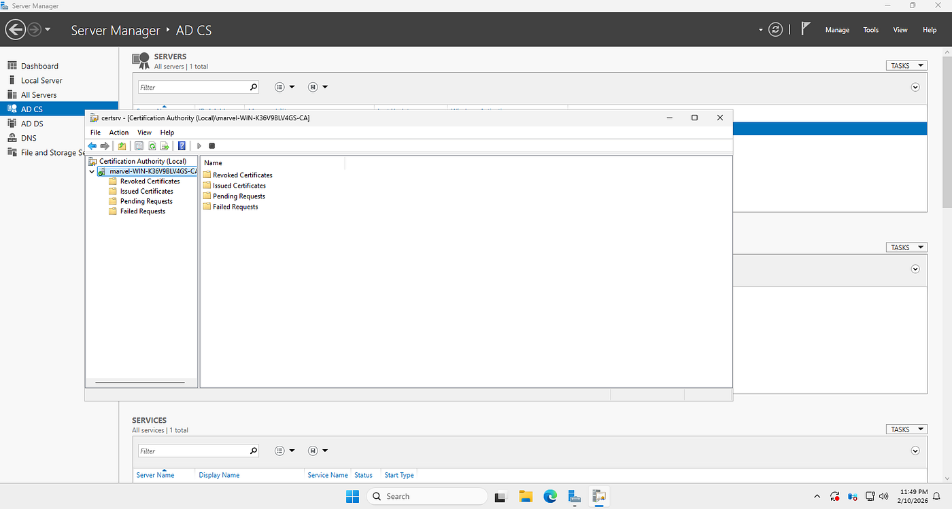Click the Forward arrow in certsrv toolbar
This screenshot has width=952, height=509.
tap(105, 146)
